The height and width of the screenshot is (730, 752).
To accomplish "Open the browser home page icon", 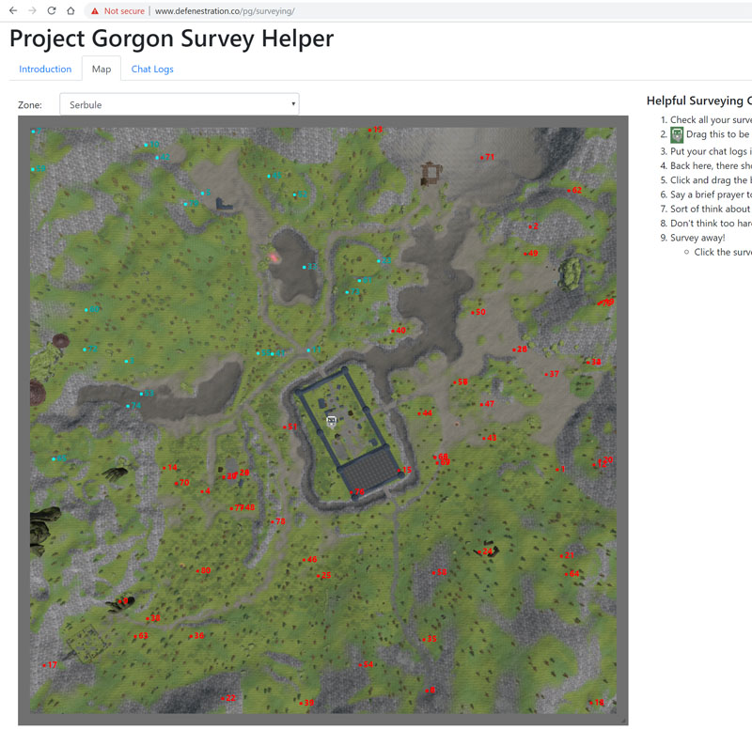I will [x=70, y=10].
